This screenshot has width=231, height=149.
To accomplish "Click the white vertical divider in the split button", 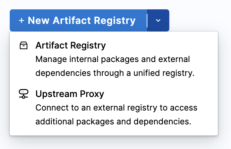I will tap(147, 20).
